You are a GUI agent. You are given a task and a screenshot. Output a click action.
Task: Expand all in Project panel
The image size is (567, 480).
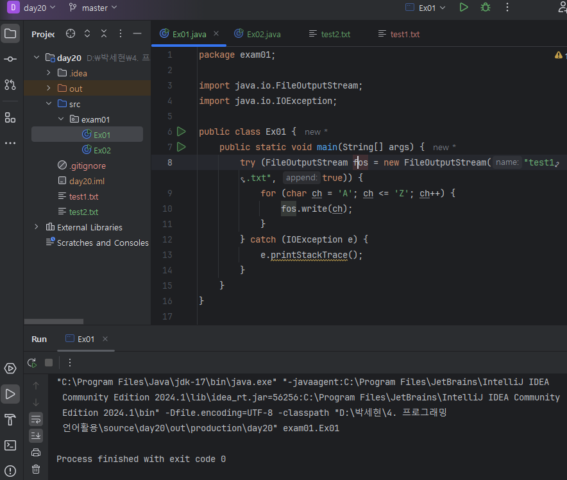tap(87, 33)
